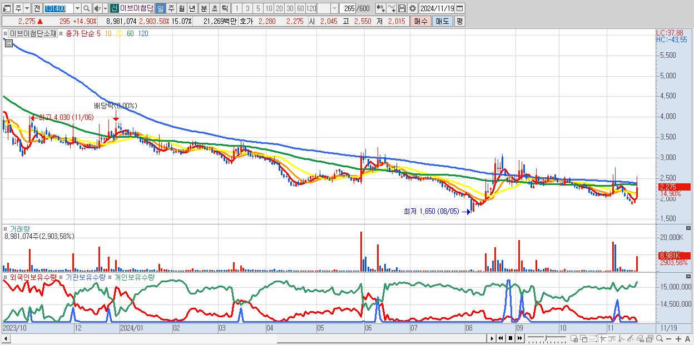The width and height of the screenshot is (694, 345).
Task: Click the 이브이첨단소재 chart legend label
Action: [x=33, y=33]
